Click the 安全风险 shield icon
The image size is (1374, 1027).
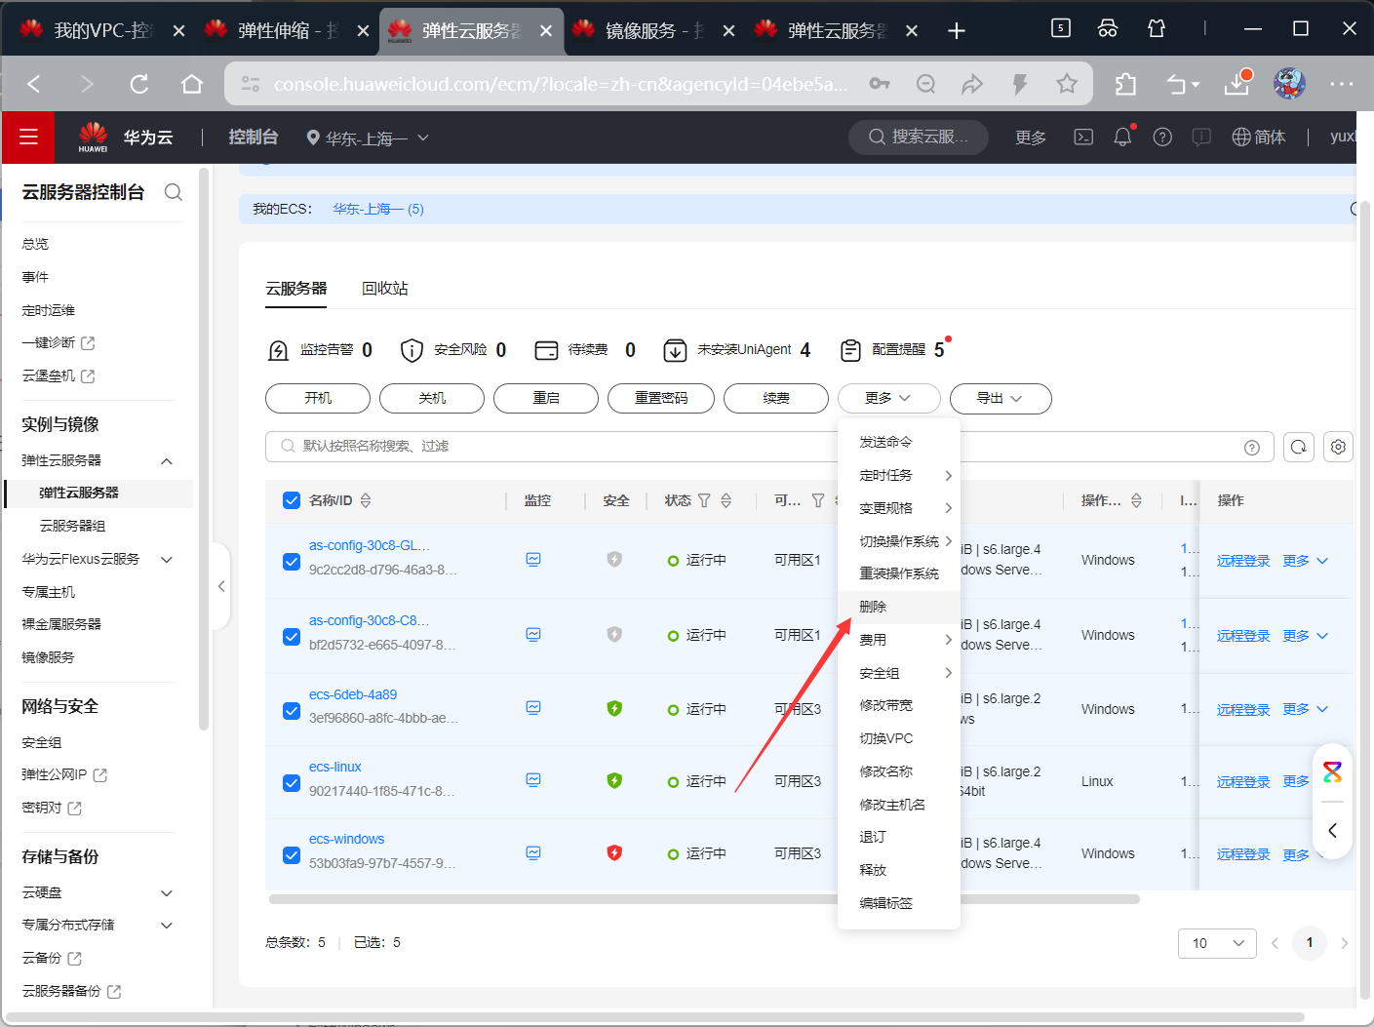(x=412, y=350)
